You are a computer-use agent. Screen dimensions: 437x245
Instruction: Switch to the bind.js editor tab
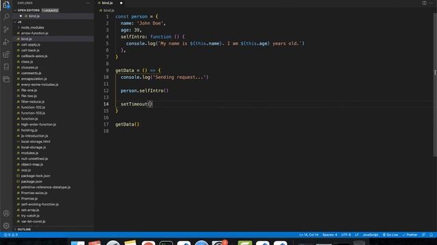(107, 3)
